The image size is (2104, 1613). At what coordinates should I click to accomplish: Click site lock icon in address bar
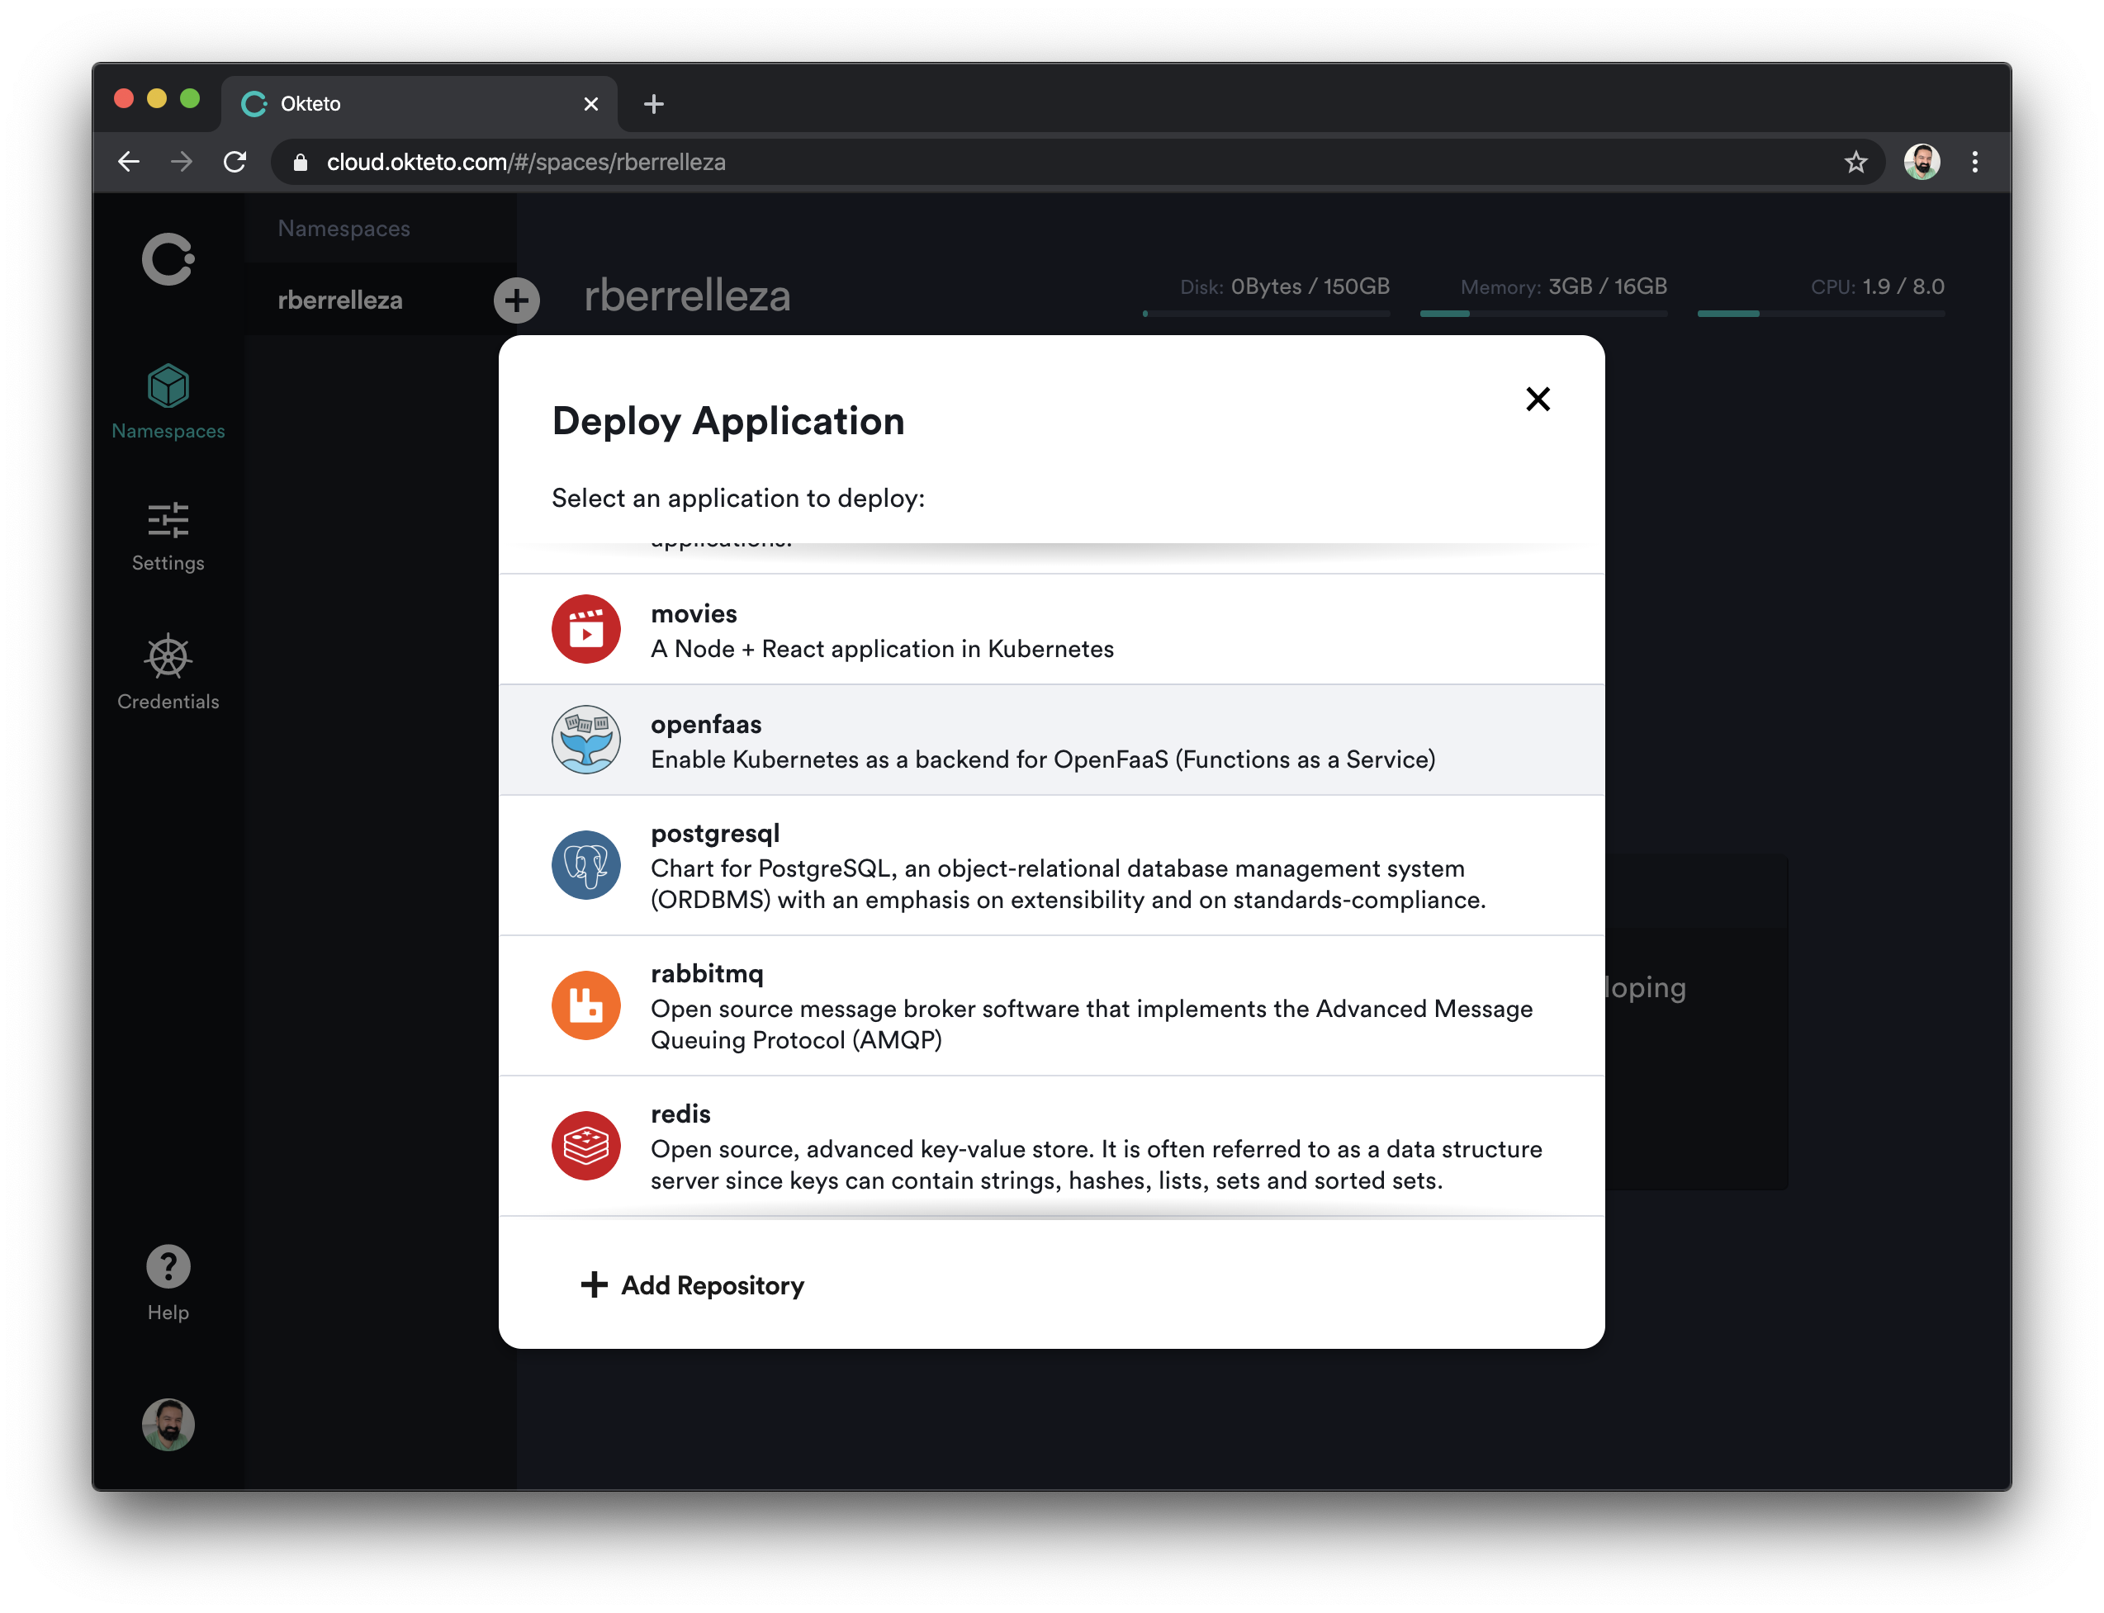click(x=301, y=163)
